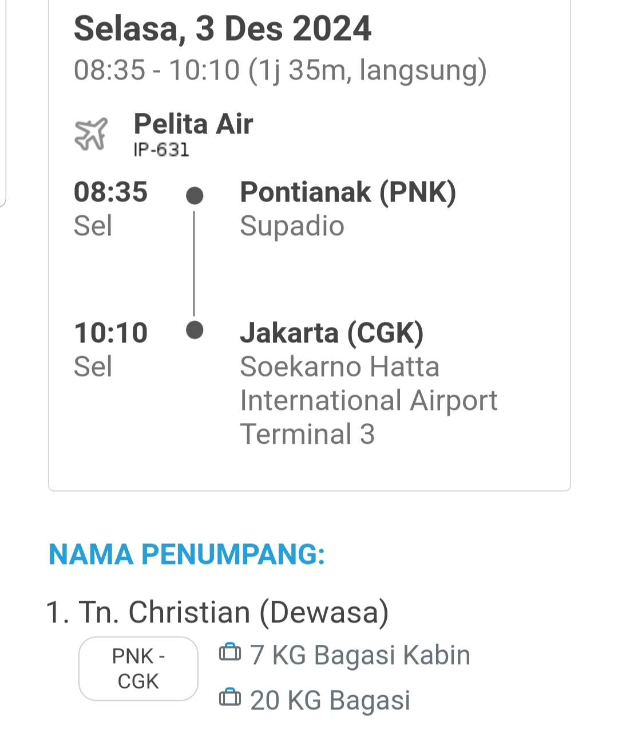Tap Soekarno Hatta International Airport Terminal 3
The height and width of the screenshot is (733, 618).
369,400
